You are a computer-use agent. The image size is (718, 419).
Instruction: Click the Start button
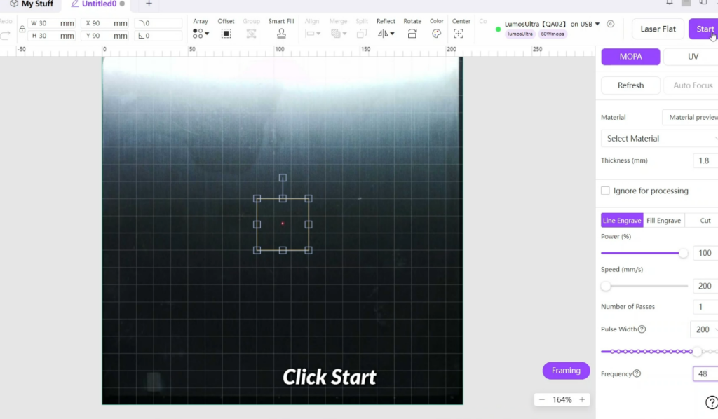(x=704, y=29)
